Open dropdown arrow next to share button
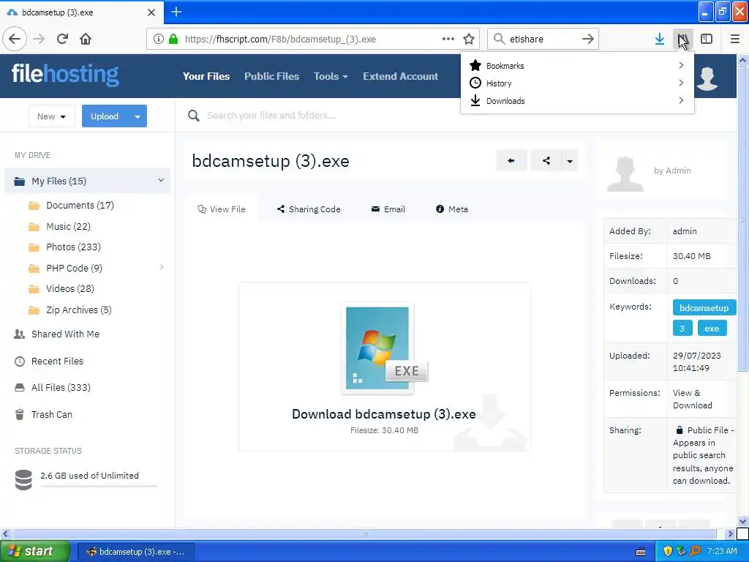Image resolution: width=749 pixels, height=562 pixels. 570,160
